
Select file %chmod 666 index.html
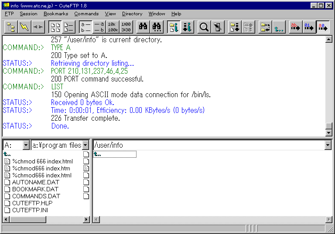[42, 161]
